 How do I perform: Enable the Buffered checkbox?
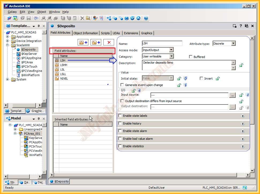[x=191, y=57]
